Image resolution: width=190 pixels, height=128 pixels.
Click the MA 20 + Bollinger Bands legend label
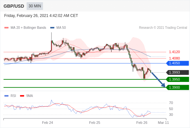[28, 28]
